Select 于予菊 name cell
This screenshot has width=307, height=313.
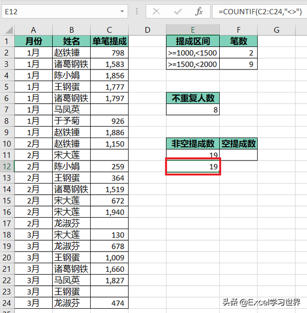(71, 121)
